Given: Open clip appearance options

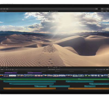Looking at the screenshot, I should coord(104,69).
